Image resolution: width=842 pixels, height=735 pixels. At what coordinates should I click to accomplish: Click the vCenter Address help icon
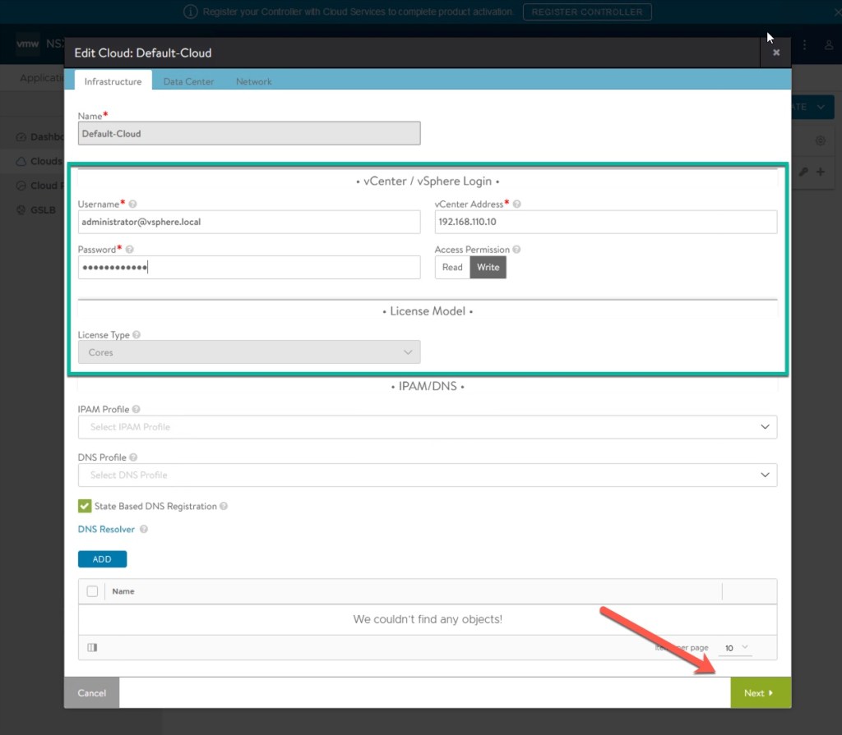517,204
